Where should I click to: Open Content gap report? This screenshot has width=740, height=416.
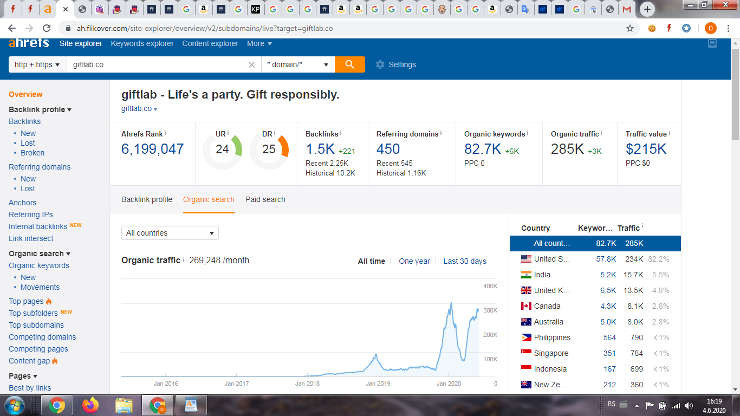[x=29, y=361]
